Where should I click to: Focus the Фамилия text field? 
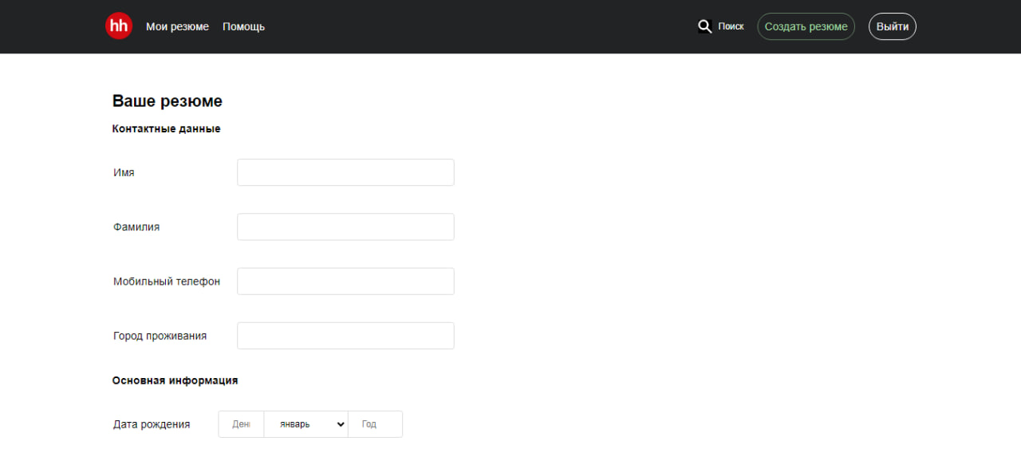(x=345, y=227)
